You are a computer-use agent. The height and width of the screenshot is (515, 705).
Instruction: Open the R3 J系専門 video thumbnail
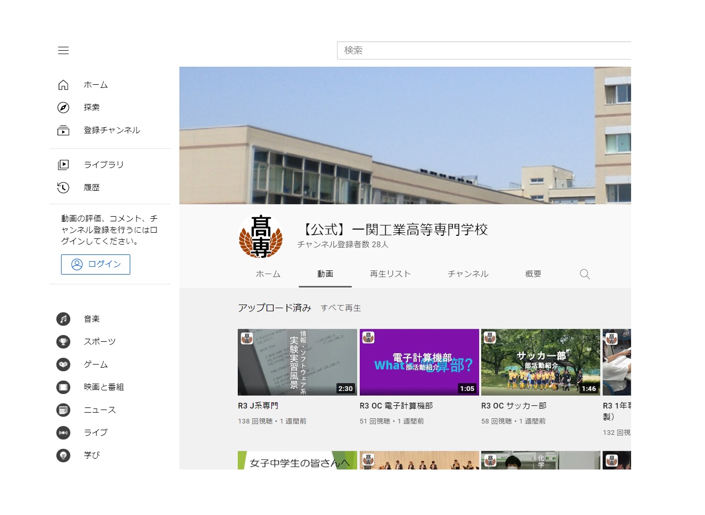pyautogui.click(x=297, y=362)
